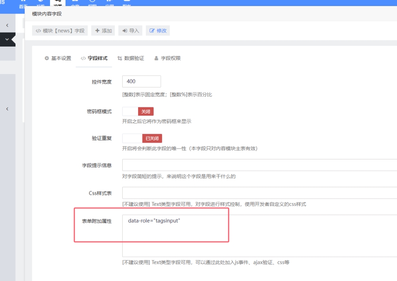Viewport: 397px width, 281px height.
Task: Open the 模块【news】字段 button
Action: [x=60, y=31]
